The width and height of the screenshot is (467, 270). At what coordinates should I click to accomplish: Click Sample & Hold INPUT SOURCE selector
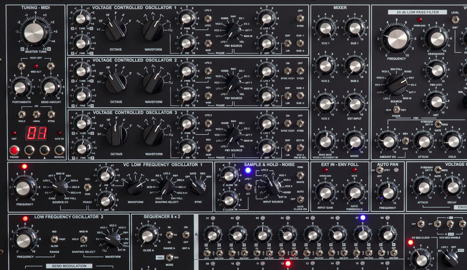(x=273, y=187)
